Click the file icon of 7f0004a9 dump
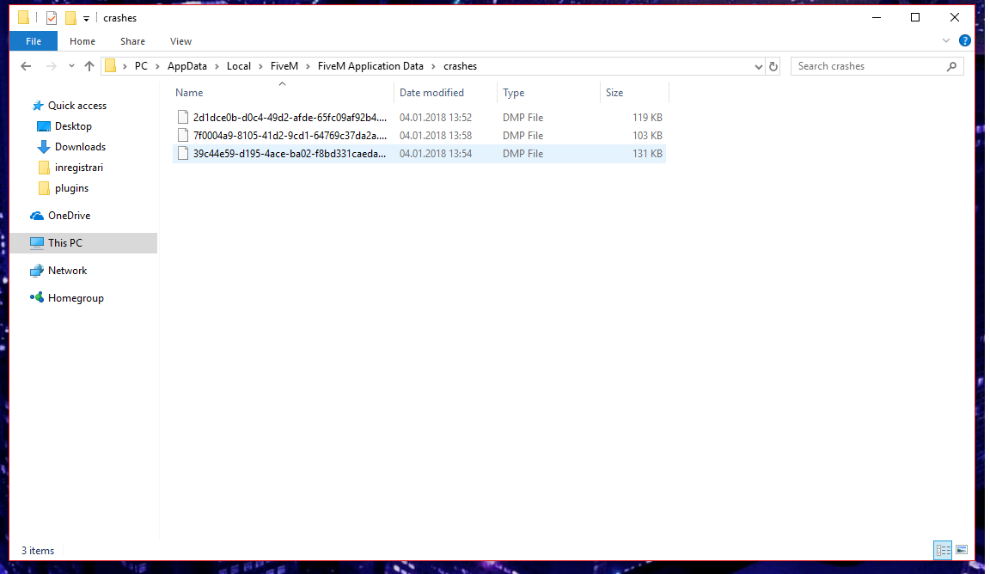Viewport: 990px width, 574px height. [182, 136]
